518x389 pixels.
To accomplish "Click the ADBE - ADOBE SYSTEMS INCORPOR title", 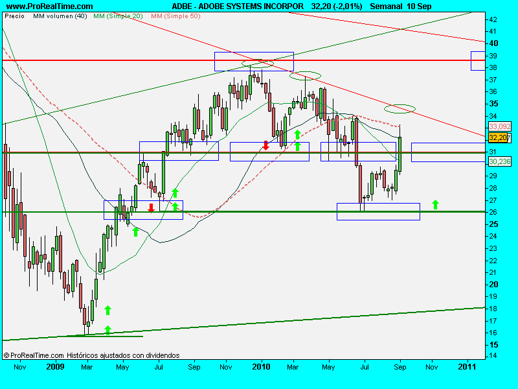I will [238, 6].
